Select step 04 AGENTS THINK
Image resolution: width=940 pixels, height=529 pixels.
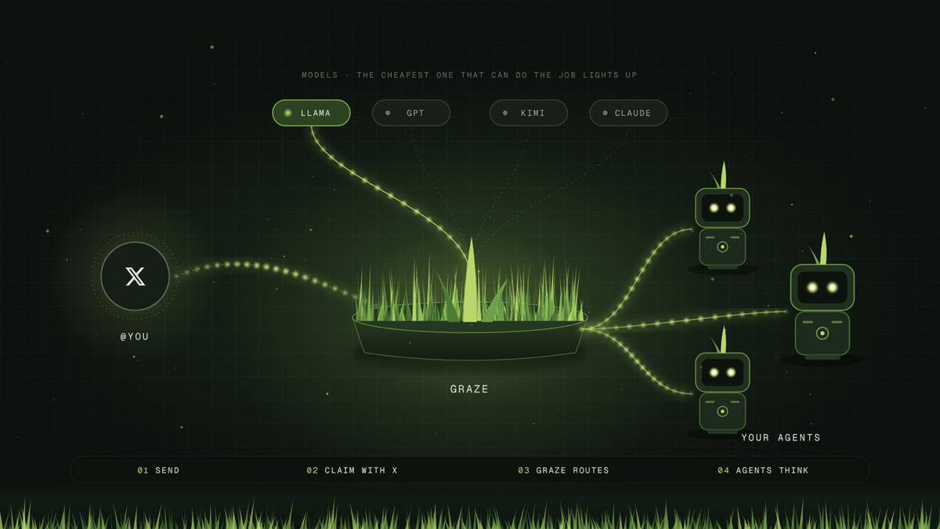(x=763, y=470)
